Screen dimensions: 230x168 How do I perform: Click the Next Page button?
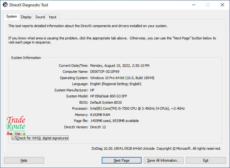pos(121,160)
